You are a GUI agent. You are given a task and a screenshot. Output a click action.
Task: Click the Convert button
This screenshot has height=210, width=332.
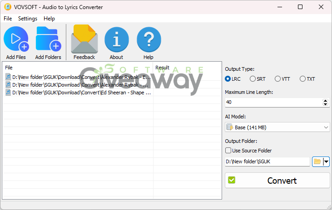coord(277,181)
